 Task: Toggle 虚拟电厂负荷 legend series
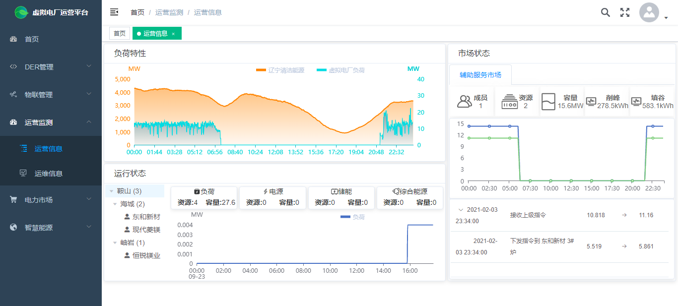(340, 70)
